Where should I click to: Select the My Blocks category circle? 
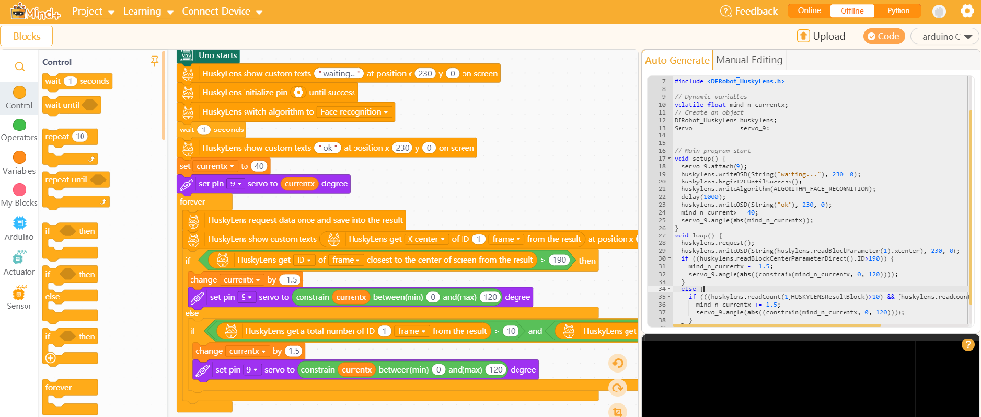pos(20,189)
